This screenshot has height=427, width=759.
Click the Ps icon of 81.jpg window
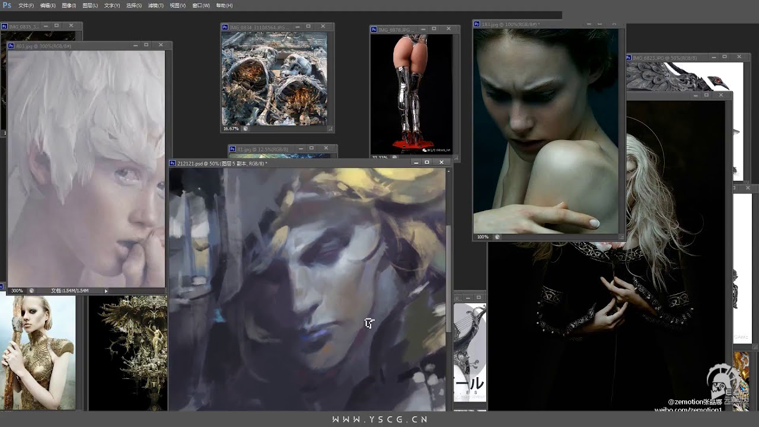tap(233, 149)
